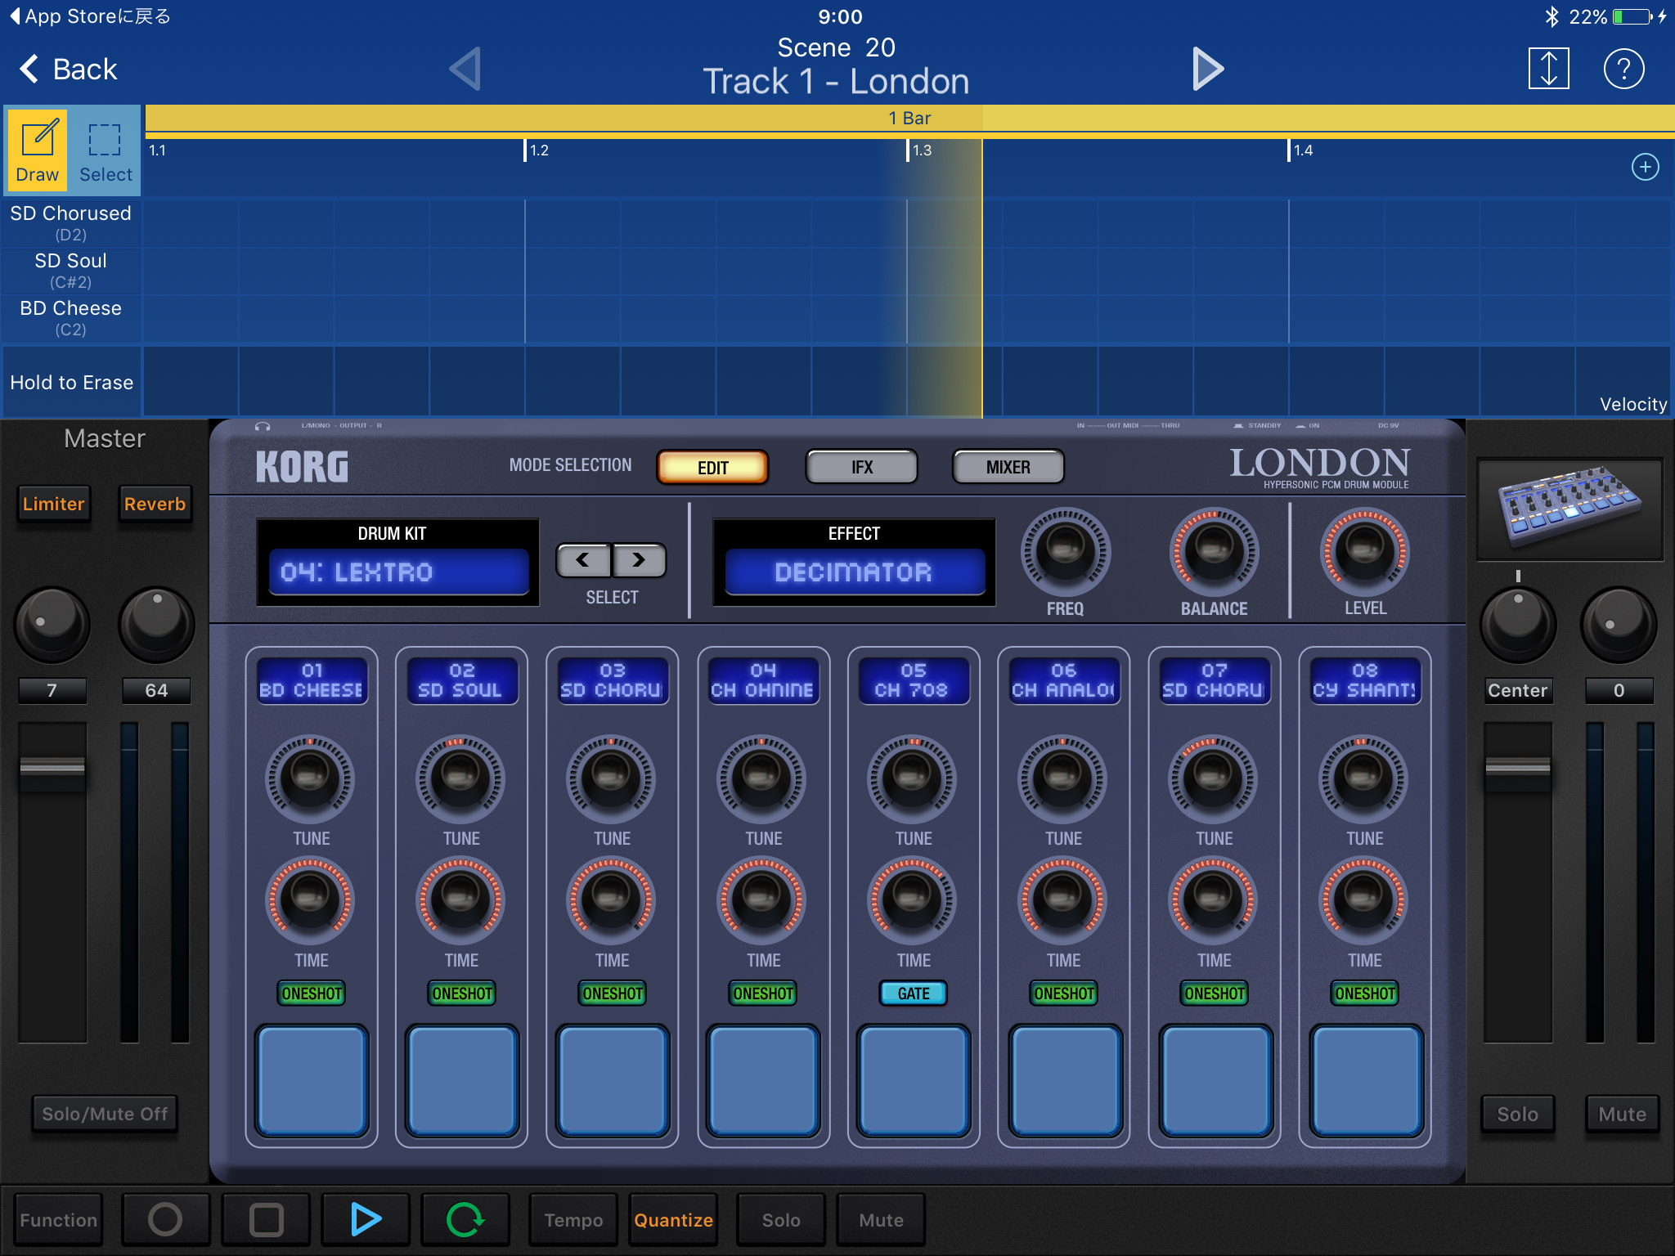
Task: Open the help question mark icon
Action: point(1623,69)
